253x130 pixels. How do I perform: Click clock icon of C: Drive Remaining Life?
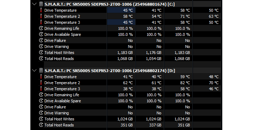41,28
